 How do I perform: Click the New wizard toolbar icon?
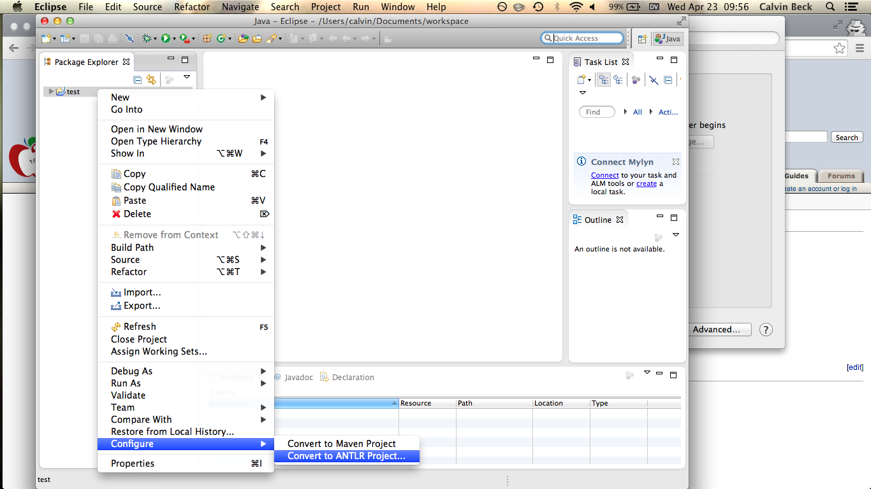click(x=46, y=38)
